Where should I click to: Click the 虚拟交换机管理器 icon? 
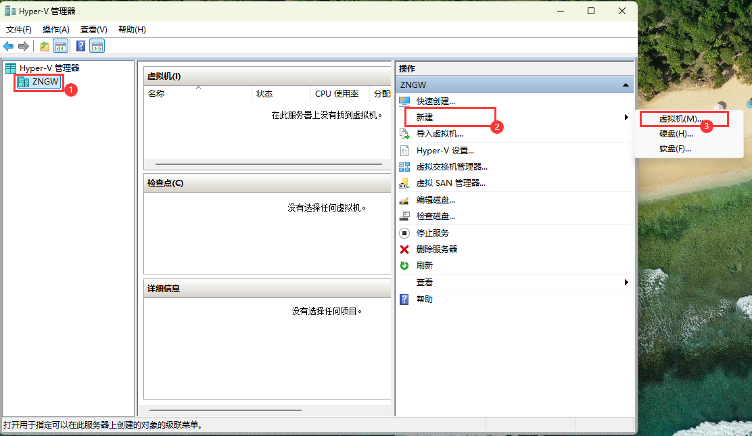[x=404, y=167]
